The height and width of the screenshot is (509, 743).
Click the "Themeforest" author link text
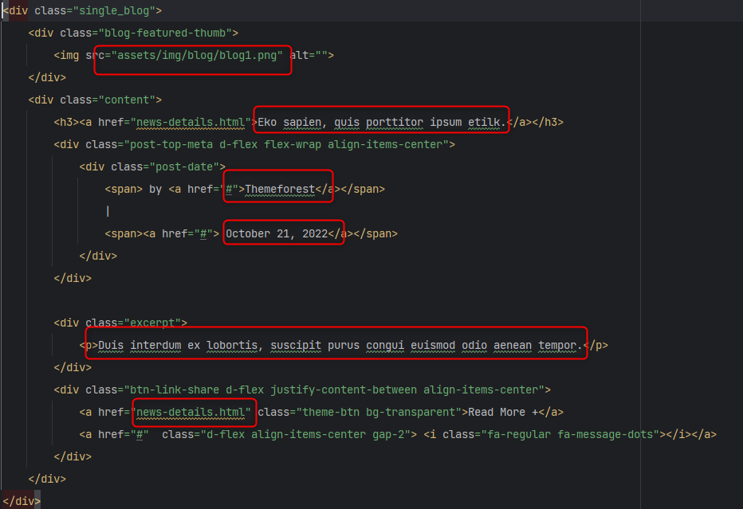point(279,190)
